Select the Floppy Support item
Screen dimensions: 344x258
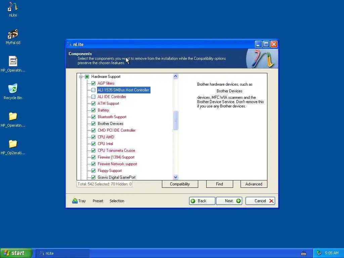point(110,171)
